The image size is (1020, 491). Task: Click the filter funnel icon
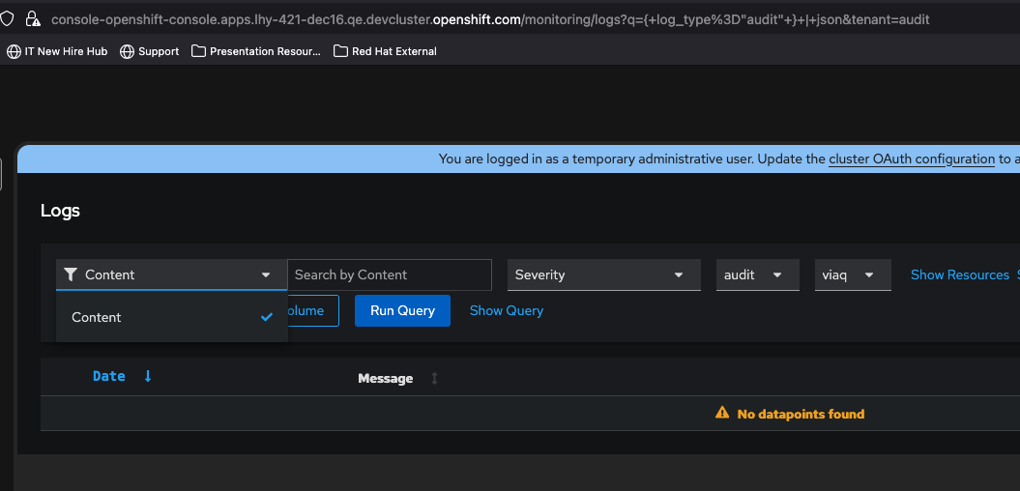[x=70, y=274]
